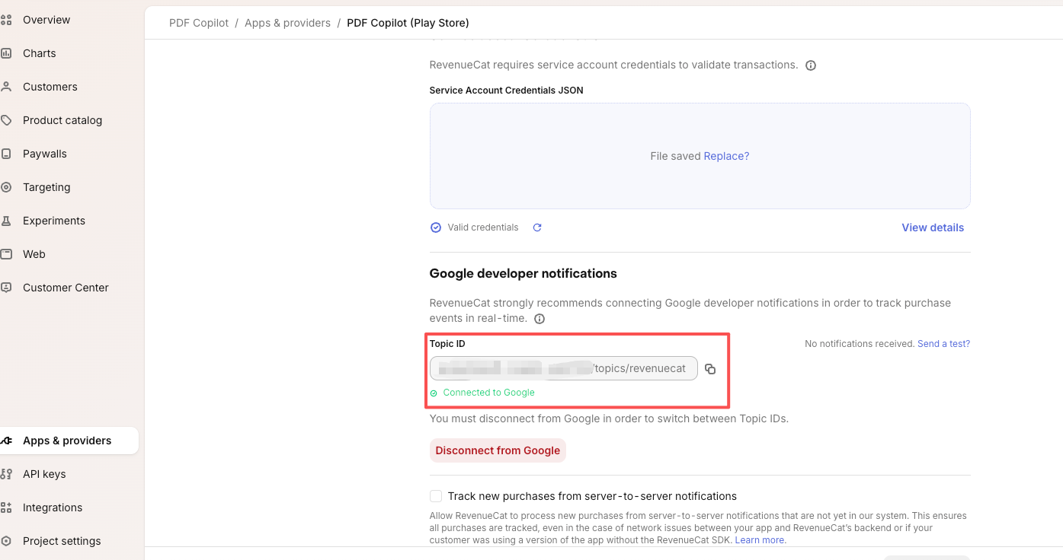Click the Replace? link
The width and height of the screenshot is (1063, 560).
point(726,156)
